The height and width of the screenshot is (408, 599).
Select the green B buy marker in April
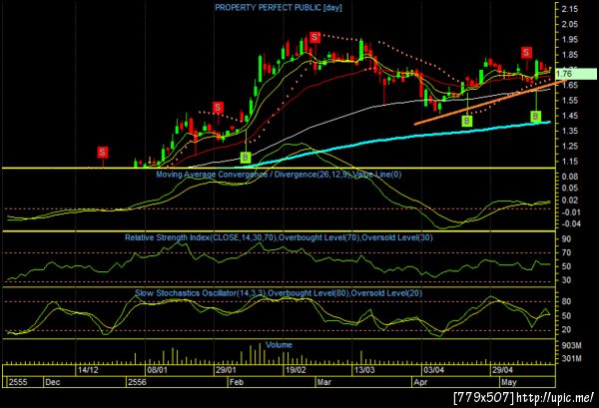pyautogui.click(x=467, y=121)
